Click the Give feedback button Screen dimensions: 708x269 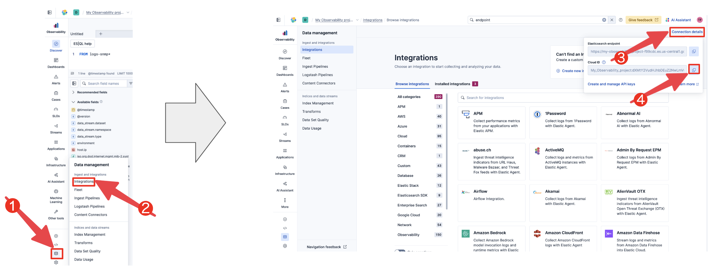(643, 20)
